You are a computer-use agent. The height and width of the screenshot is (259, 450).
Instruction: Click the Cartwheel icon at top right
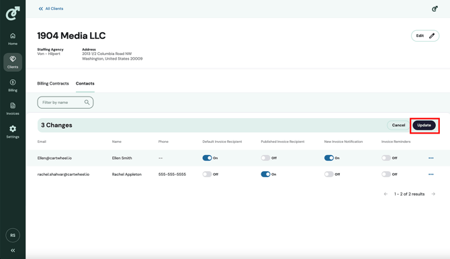(x=435, y=9)
